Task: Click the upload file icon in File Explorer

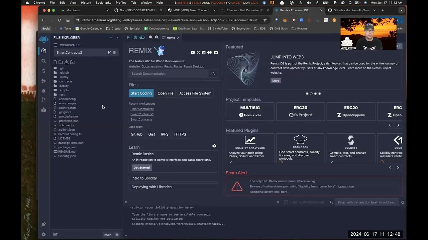Action: [67, 62]
